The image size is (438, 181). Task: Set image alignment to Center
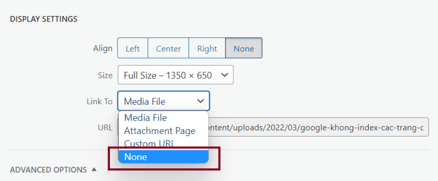pyautogui.click(x=168, y=48)
